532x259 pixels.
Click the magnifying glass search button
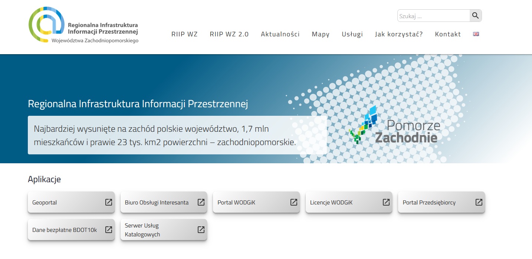476,16
